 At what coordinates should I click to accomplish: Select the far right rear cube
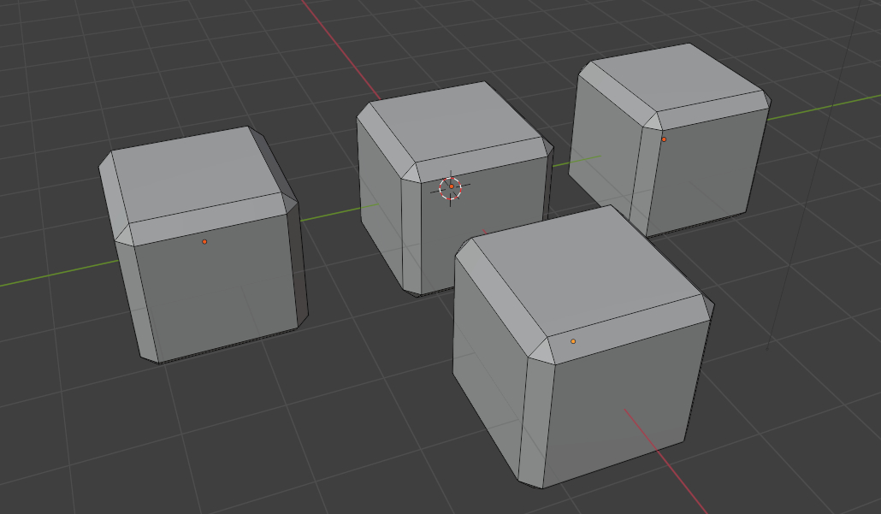coord(669,140)
